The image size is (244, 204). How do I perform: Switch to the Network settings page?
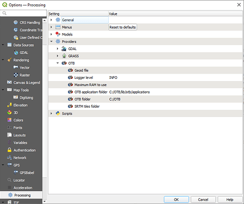pos(20,158)
